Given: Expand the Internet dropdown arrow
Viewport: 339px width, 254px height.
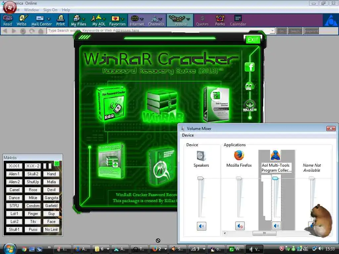Looking at the screenshot, I should tap(142, 19).
